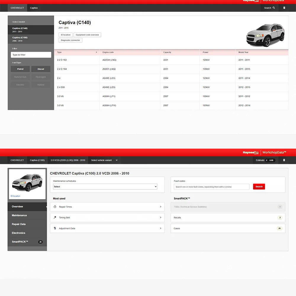Viewport: 296px width, 296px height.
Task: Select the Captiva (C100) 2006 - 2010 model
Action: coord(31,39)
